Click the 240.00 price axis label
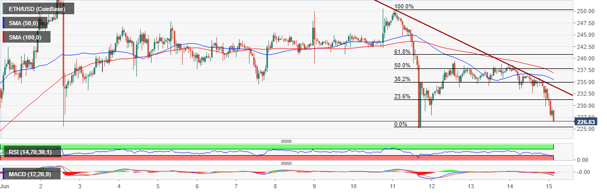The height and width of the screenshot is (193, 607). coord(586,58)
